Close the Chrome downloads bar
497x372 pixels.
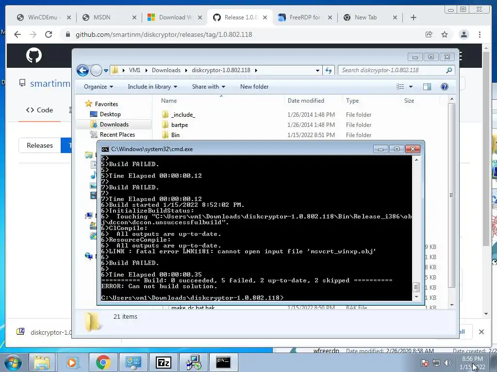tap(481, 332)
